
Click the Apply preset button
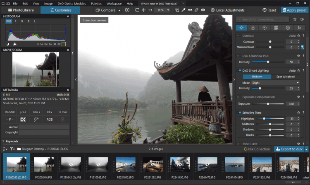tap(294, 10)
